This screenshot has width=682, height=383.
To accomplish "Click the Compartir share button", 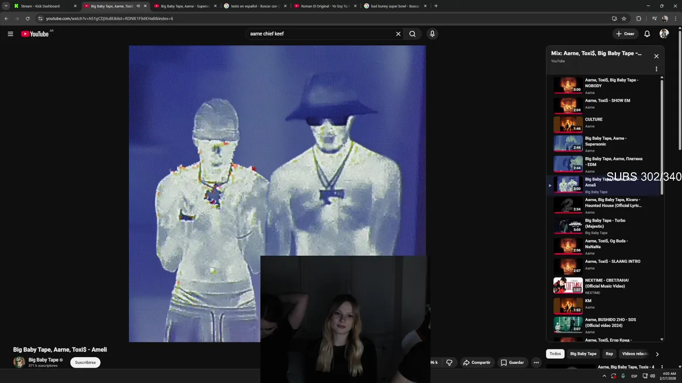I will (x=476, y=363).
